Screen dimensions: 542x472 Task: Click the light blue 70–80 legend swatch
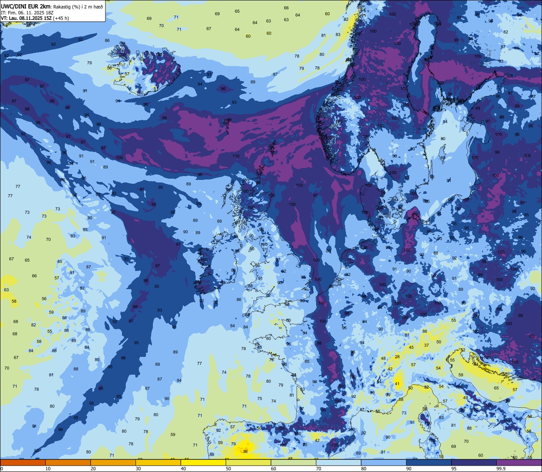tap(338, 462)
